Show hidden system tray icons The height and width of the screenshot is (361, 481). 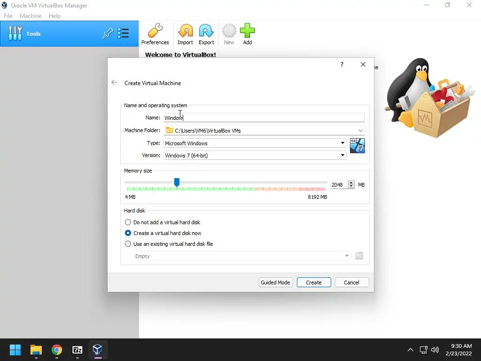pyautogui.click(x=411, y=350)
